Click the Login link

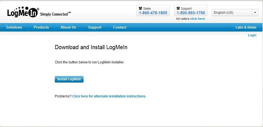[x=252, y=35]
